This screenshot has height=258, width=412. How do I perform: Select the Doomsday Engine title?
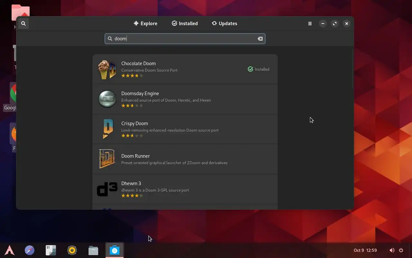click(140, 94)
